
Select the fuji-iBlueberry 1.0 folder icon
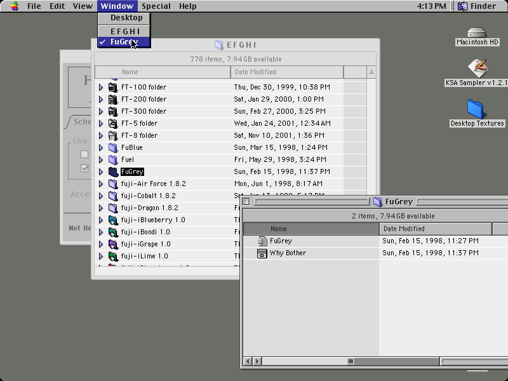coord(113,220)
